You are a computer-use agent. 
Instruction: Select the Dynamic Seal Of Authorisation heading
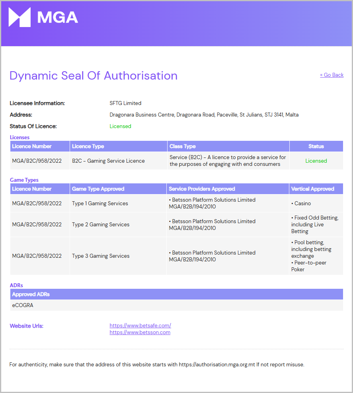(x=94, y=76)
